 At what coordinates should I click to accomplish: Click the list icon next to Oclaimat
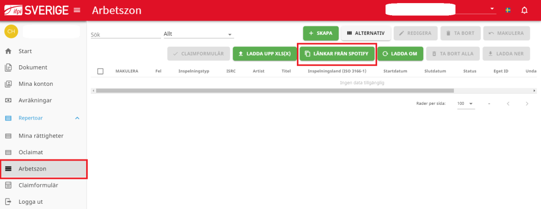8,152
